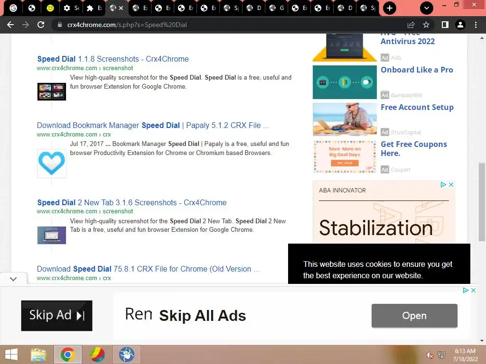Click the BambooHR teal ad image
The image size is (486, 364).
pyautogui.click(x=345, y=82)
